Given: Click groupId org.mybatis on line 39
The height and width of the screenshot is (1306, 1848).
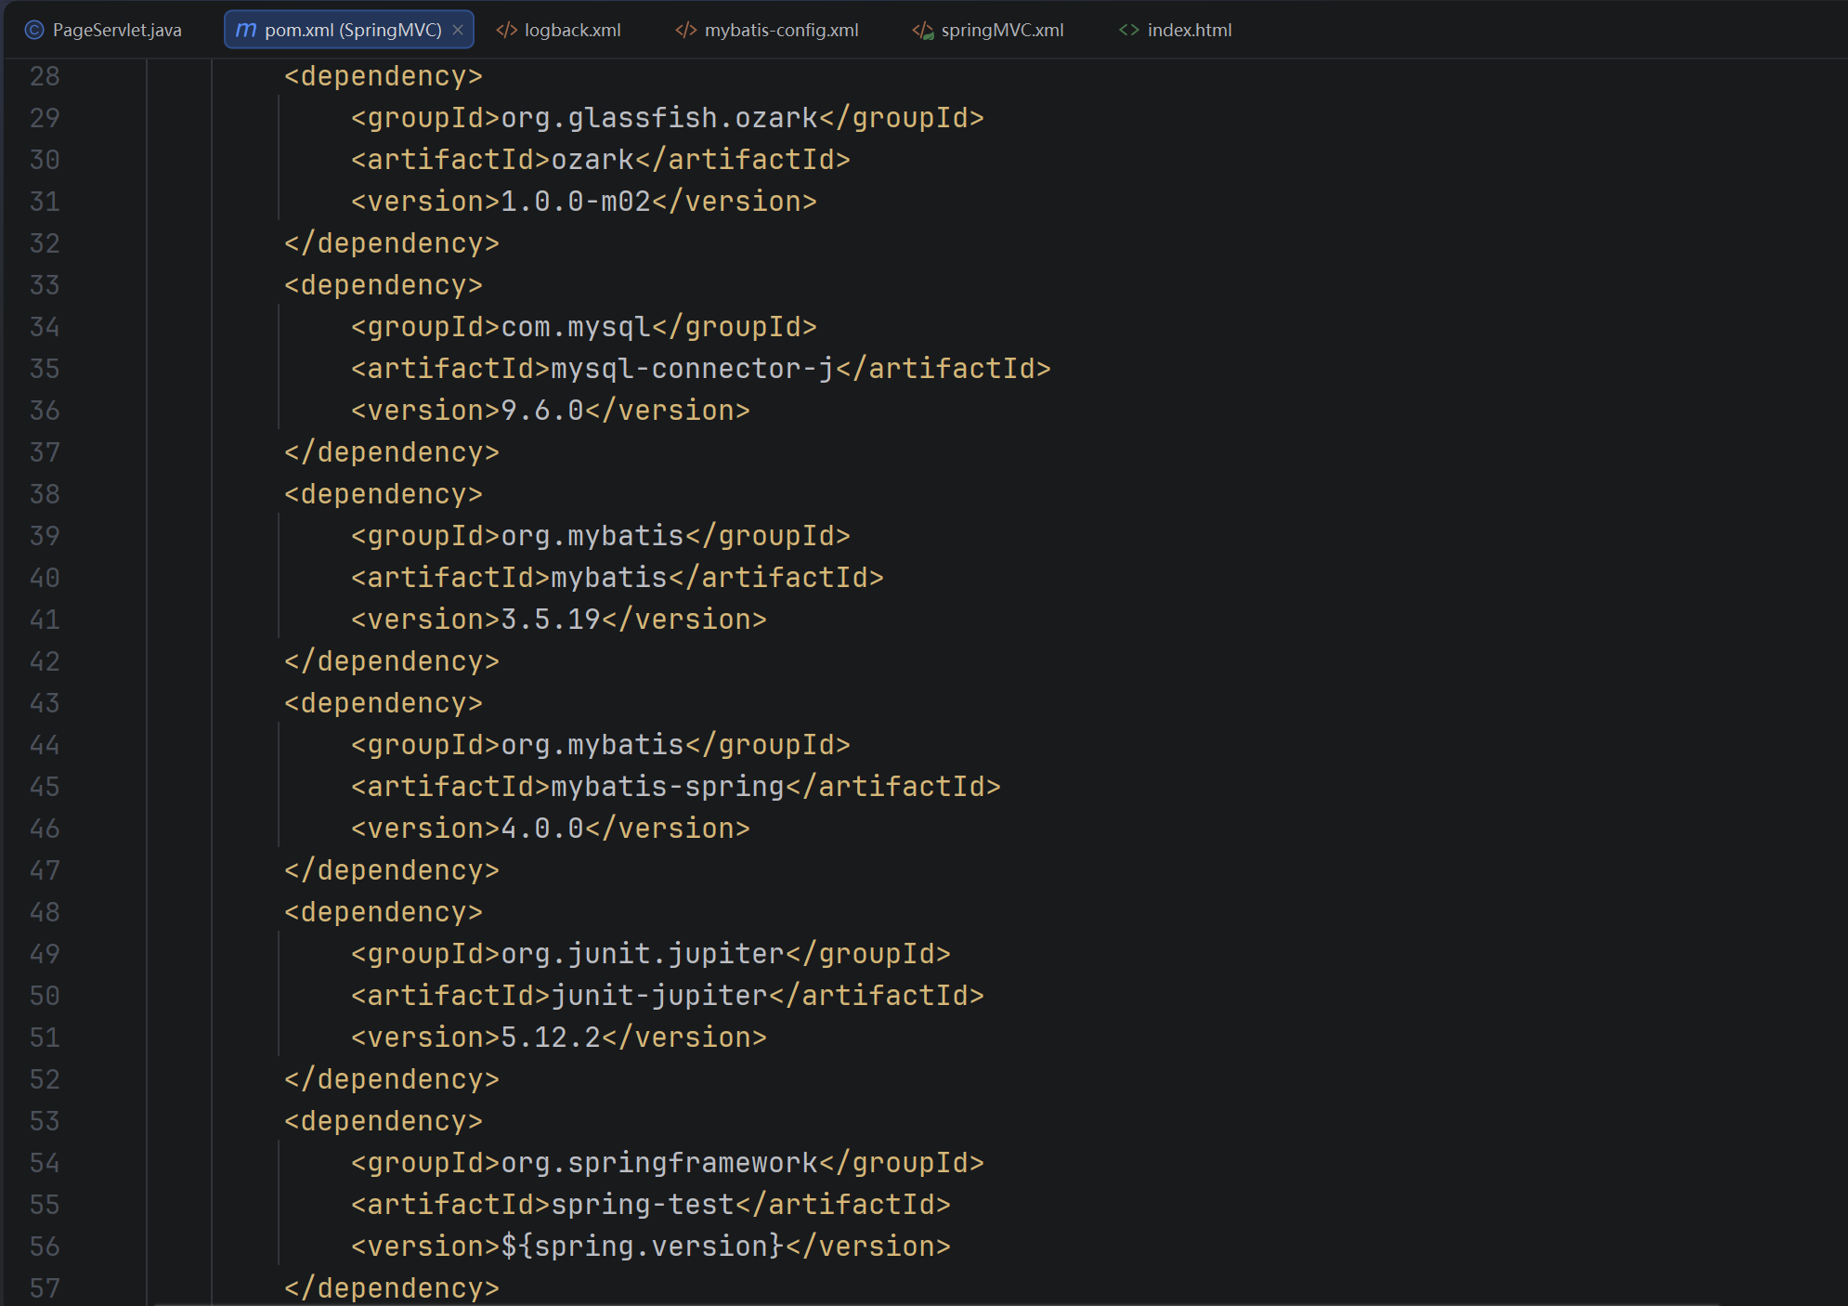Looking at the screenshot, I should pos(600,536).
